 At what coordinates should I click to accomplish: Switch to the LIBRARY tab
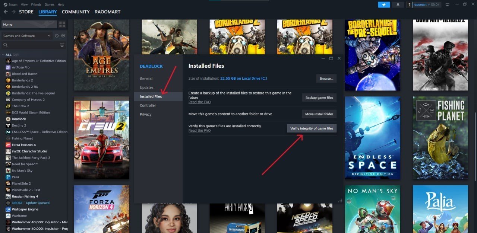pyautogui.click(x=48, y=12)
